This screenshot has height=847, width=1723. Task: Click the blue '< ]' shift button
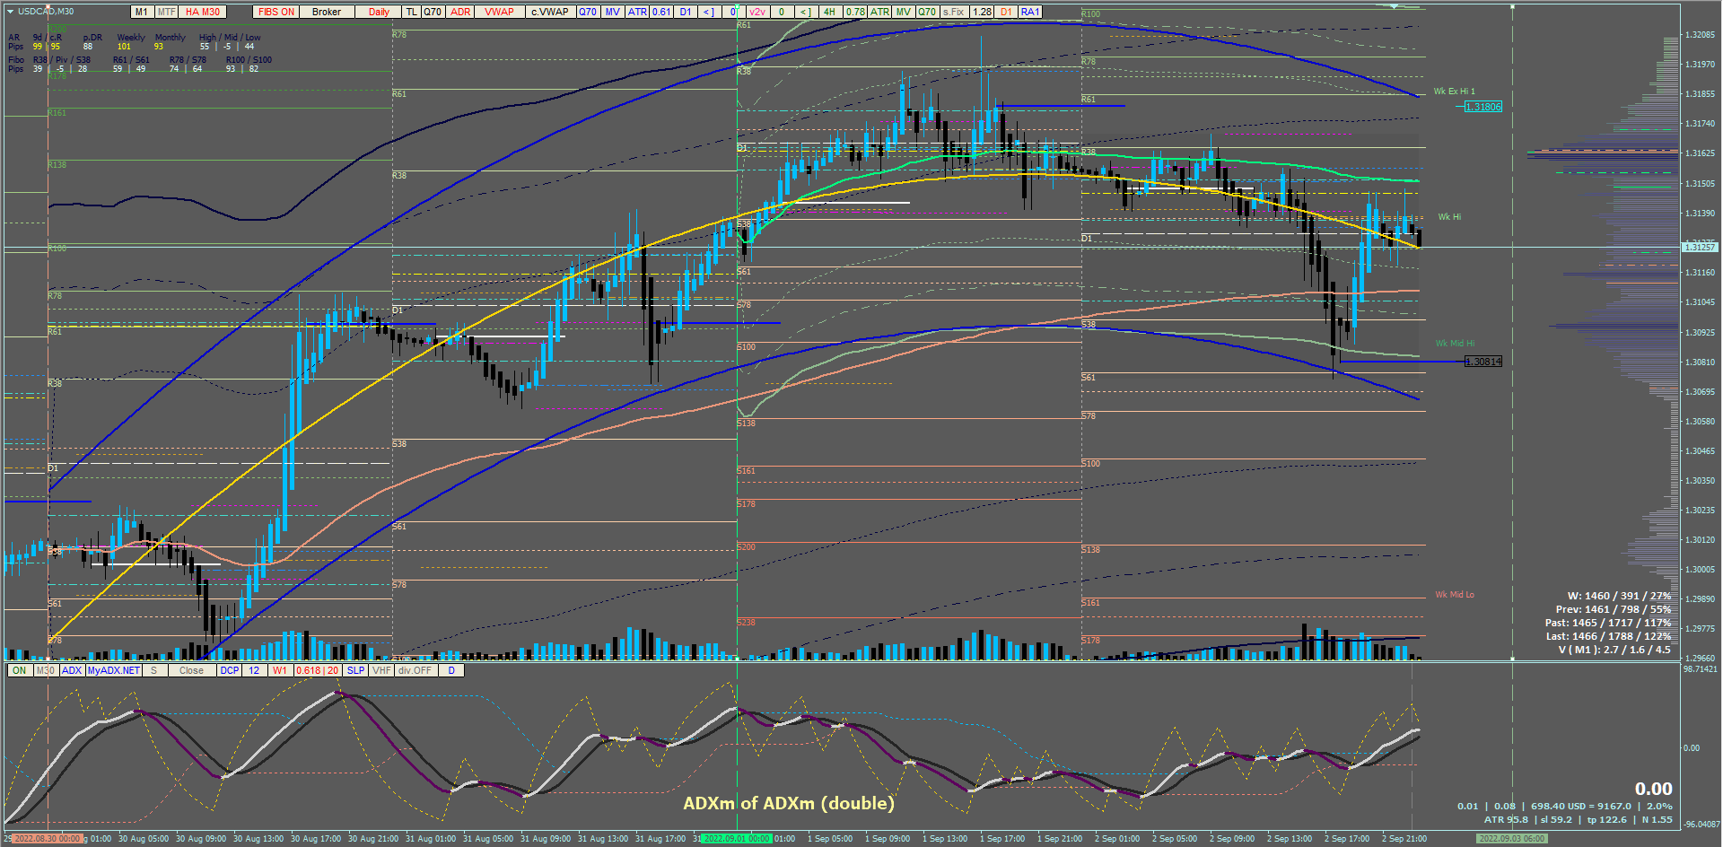(709, 12)
